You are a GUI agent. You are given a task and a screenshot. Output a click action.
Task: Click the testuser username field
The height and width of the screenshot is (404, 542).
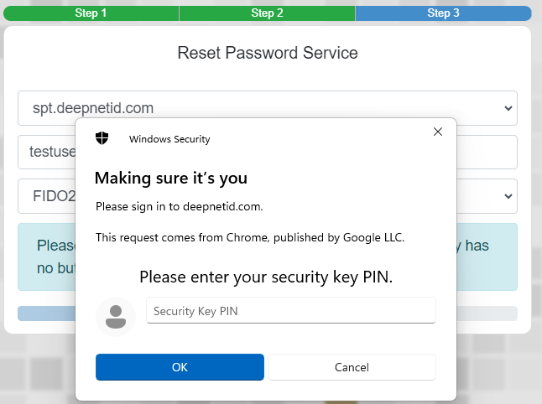47,152
